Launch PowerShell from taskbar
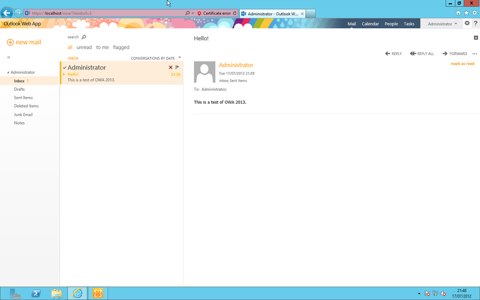480x300 pixels. click(36, 293)
